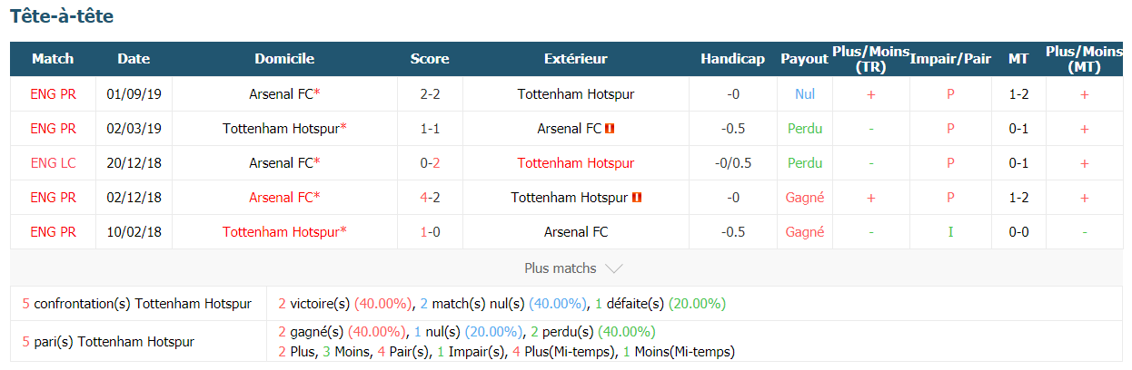The width and height of the screenshot is (1132, 370).
Task: Click the 2-2 score for 01/09/19
Action: click(x=430, y=94)
